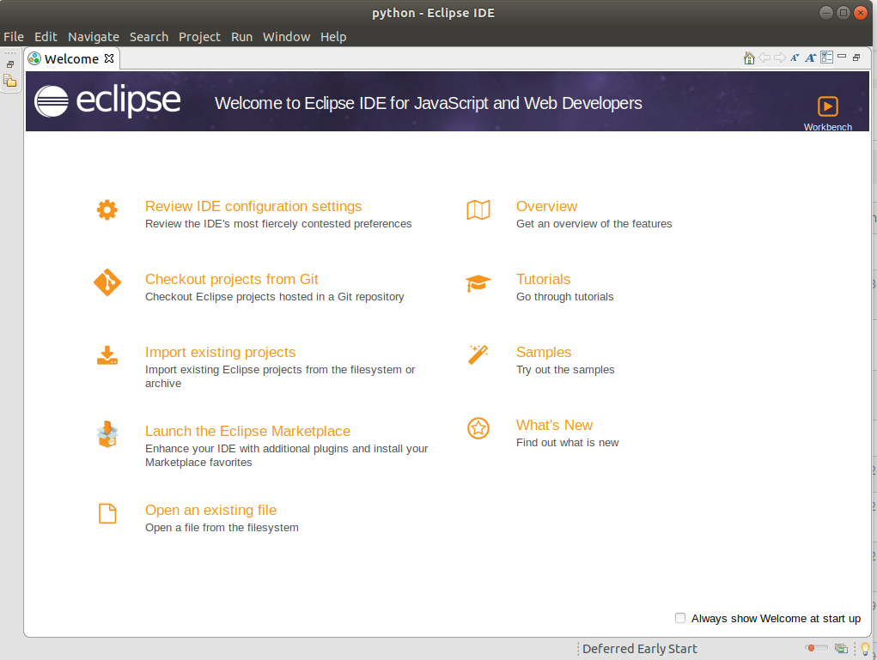
Task: Click Open an existing file link
Action: click(210, 510)
